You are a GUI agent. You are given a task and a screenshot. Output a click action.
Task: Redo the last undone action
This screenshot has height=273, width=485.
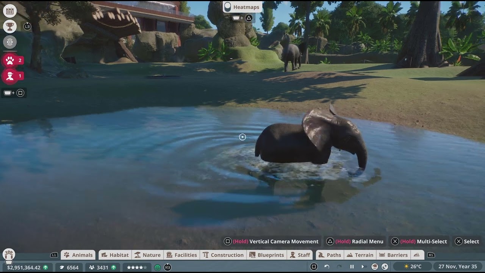(339, 267)
